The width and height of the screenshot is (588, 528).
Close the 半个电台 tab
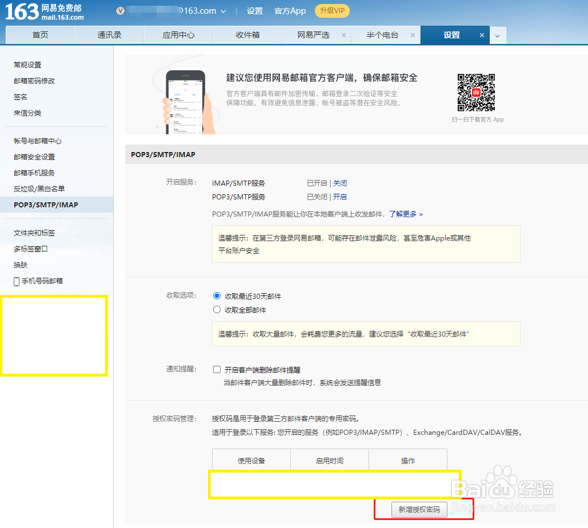coord(413,34)
